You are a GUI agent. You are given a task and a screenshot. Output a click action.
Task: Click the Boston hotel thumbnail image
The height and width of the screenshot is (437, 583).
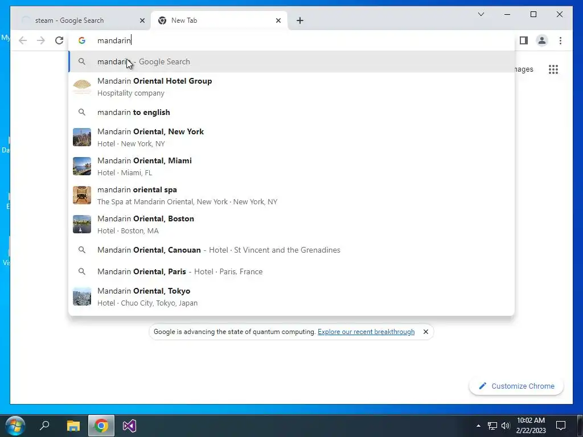pos(82,224)
